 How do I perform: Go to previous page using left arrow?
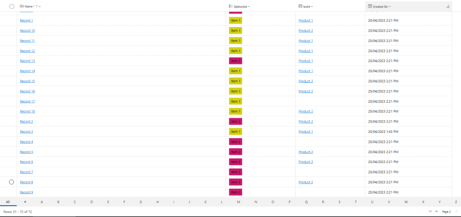pos(437,211)
